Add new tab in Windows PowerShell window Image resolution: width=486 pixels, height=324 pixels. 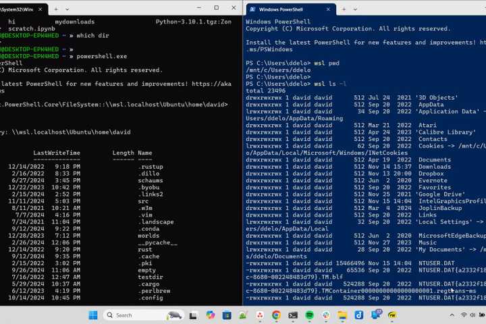[x=344, y=9]
